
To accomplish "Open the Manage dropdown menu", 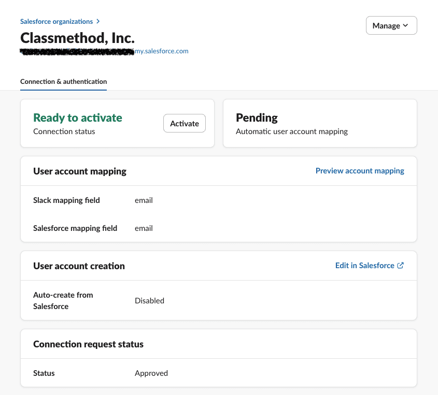I will [391, 25].
